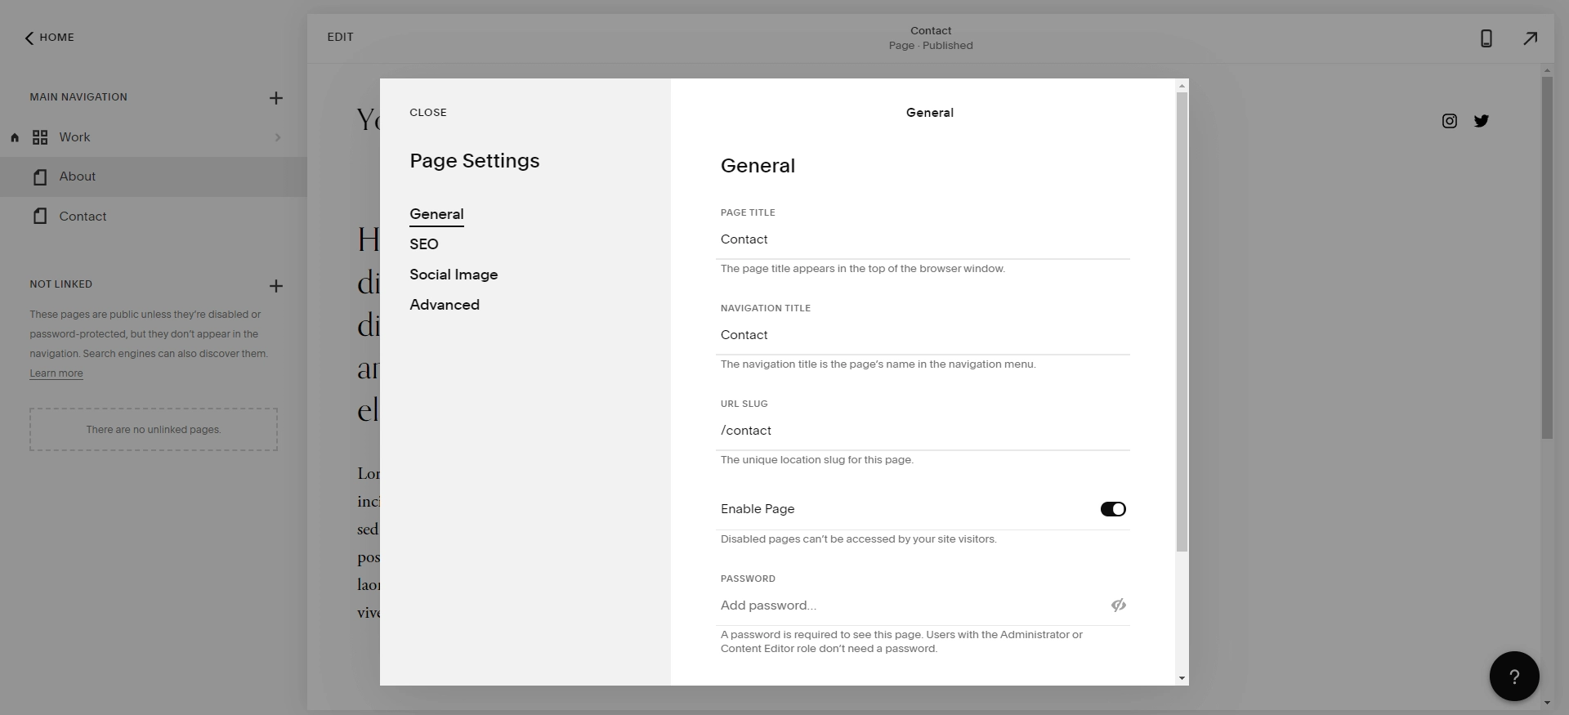Select the About page in navigation
This screenshot has height=715, width=1569.
pos(154,177)
